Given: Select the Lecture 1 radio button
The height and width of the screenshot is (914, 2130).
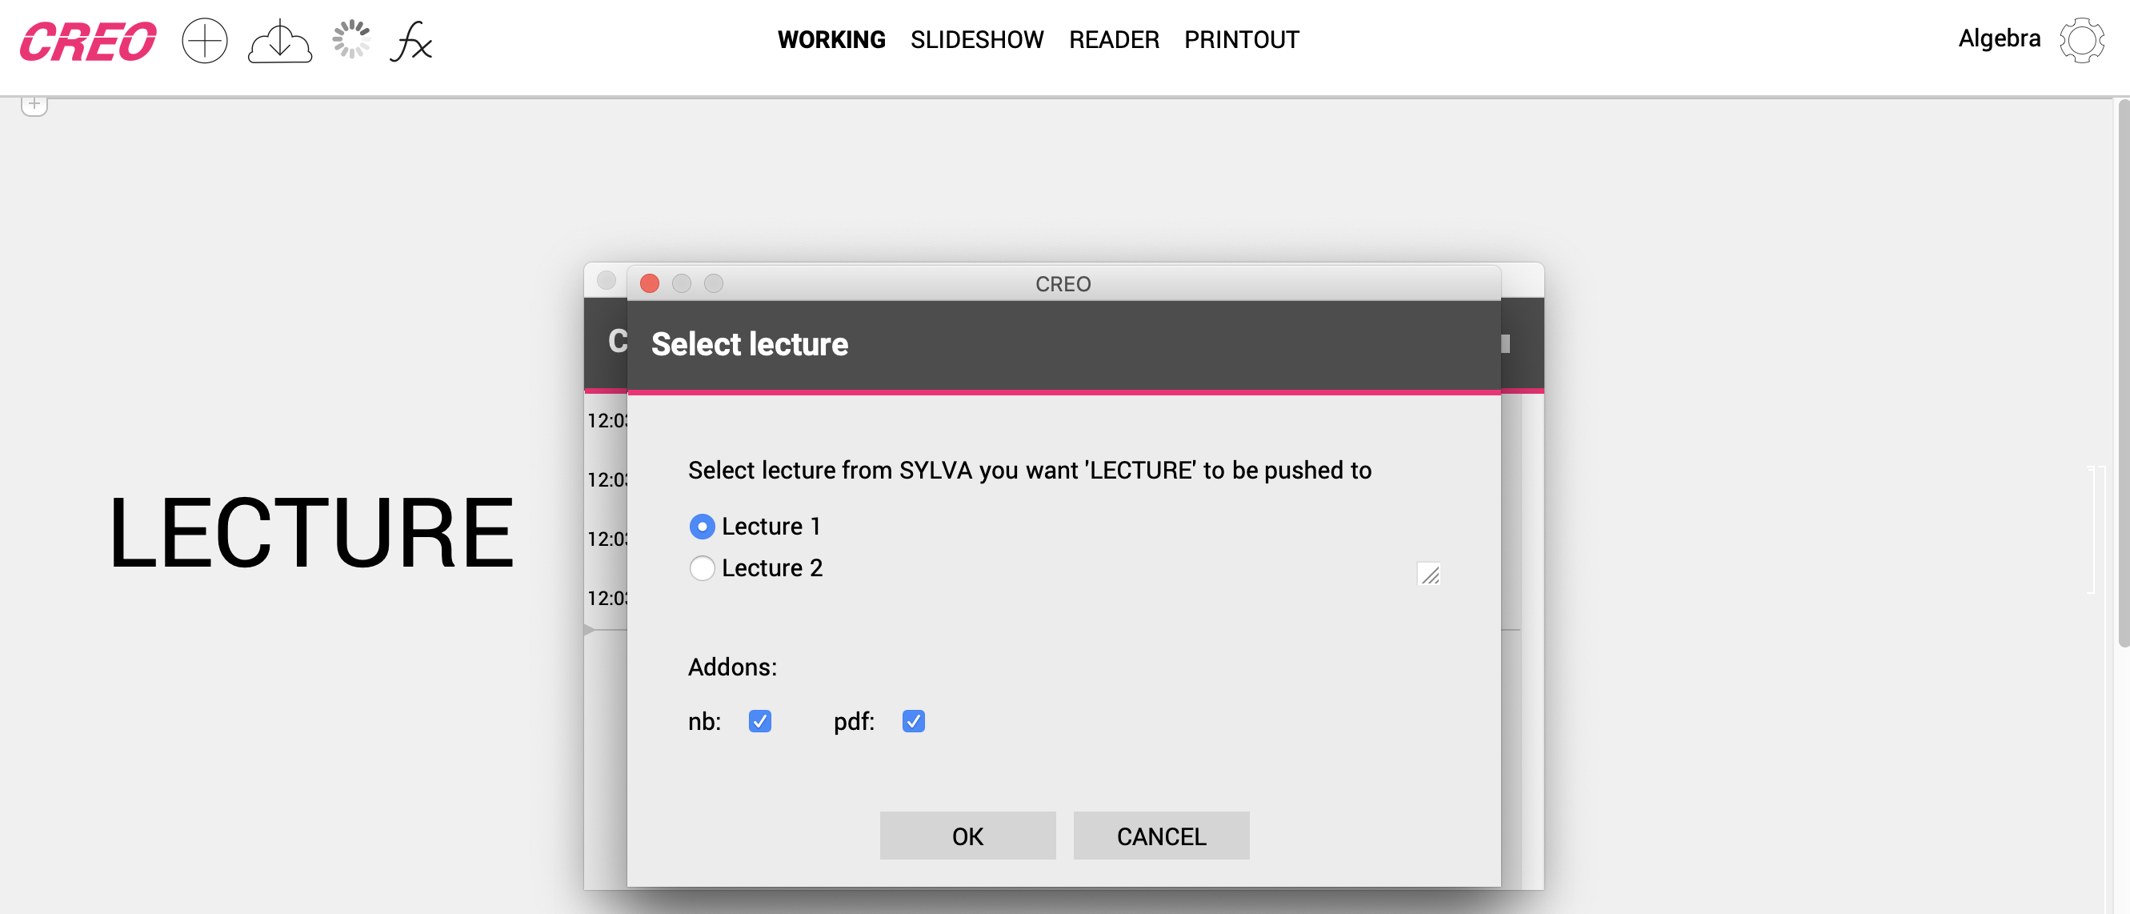Looking at the screenshot, I should tap(701, 526).
